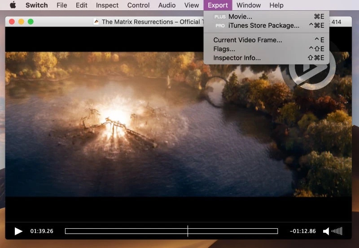Viewport: 359px width, 248px height.
Task: Play the video with the play button
Action: tap(18, 231)
